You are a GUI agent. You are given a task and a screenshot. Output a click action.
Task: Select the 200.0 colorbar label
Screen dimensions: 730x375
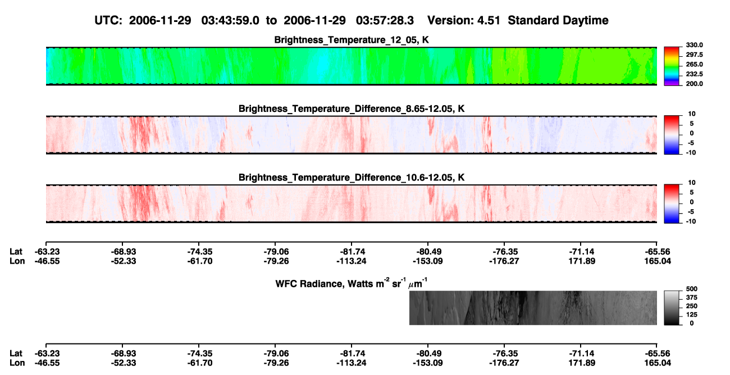pos(694,83)
